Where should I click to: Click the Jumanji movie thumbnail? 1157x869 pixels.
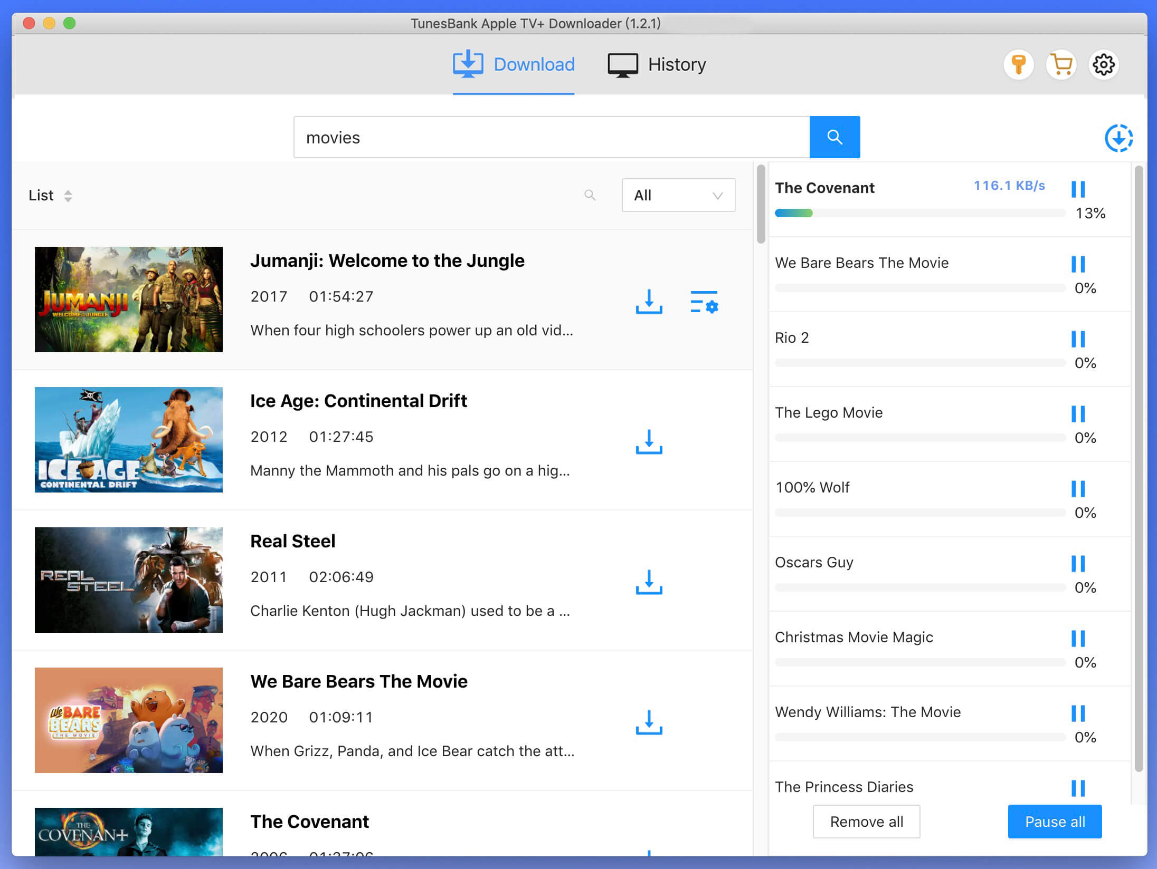point(129,297)
